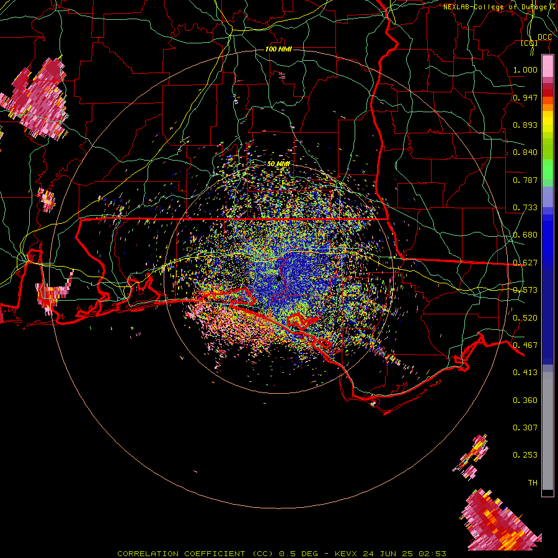Select the 0.680 scale value
Viewport: 558px width, 558px height.
(525, 235)
